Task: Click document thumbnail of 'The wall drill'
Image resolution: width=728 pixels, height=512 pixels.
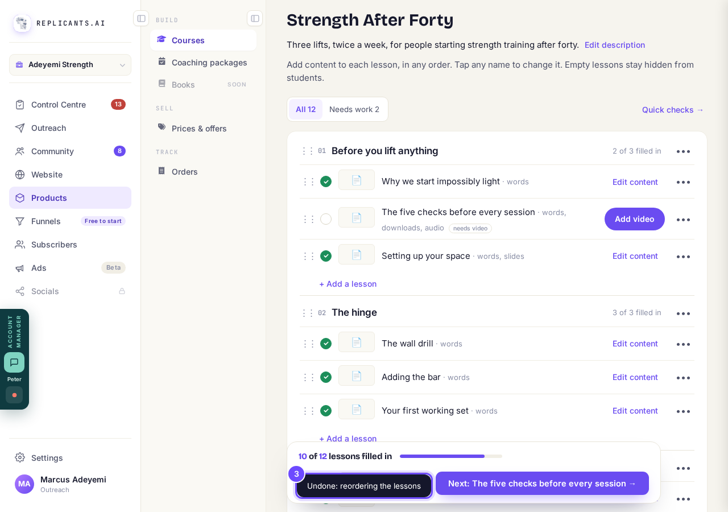Action: tap(357, 342)
